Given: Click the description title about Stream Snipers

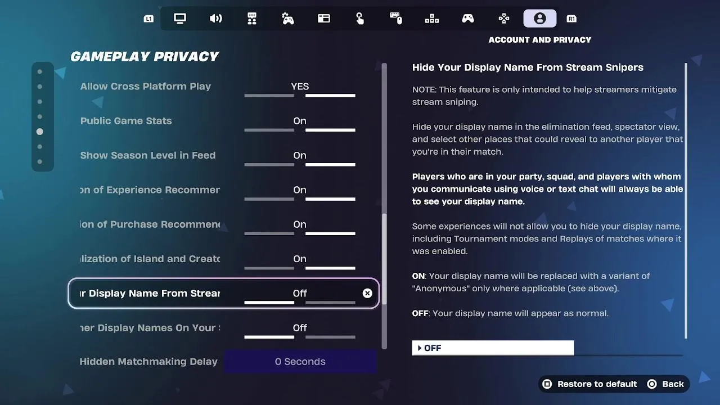Looking at the screenshot, I should 528,67.
